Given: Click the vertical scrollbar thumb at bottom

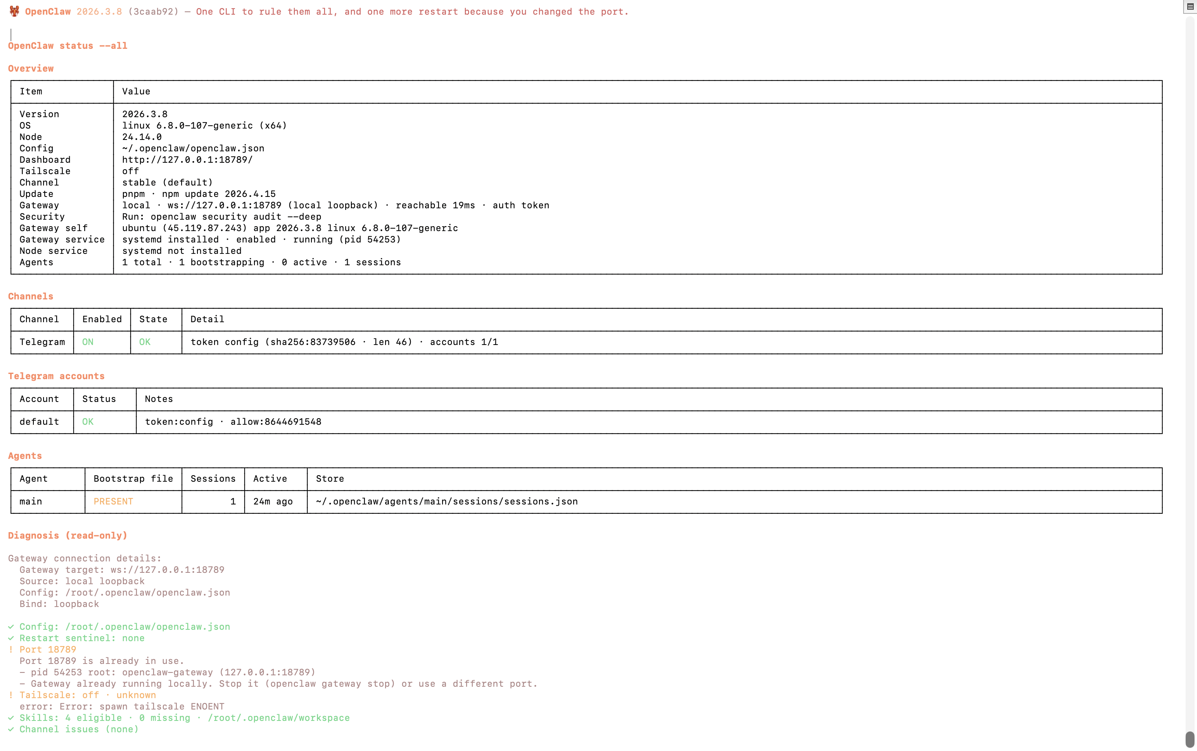Looking at the screenshot, I should (1190, 739).
